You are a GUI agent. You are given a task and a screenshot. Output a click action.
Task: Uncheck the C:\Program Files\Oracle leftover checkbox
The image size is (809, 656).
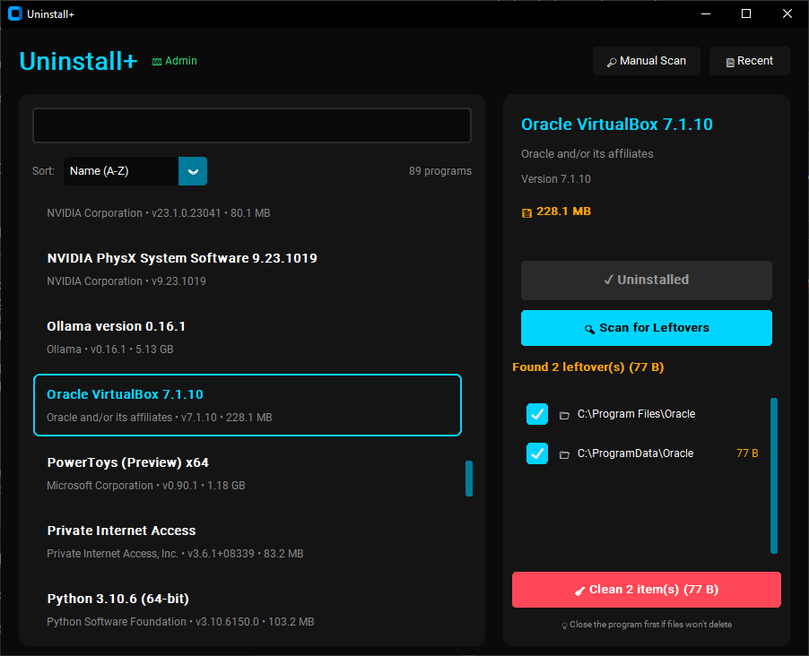(x=537, y=414)
